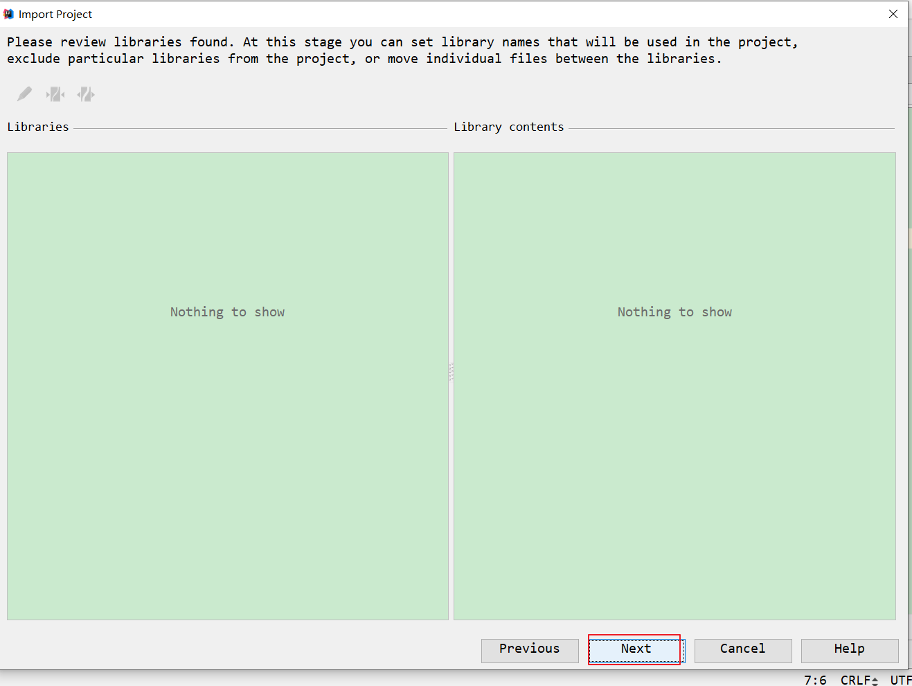Open the UTF file encoding selector
Image resolution: width=912 pixels, height=686 pixels.
[x=900, y=680]
